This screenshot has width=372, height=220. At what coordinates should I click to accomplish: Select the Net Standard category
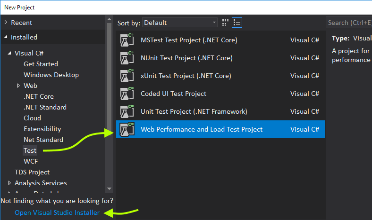pos(43,140)
